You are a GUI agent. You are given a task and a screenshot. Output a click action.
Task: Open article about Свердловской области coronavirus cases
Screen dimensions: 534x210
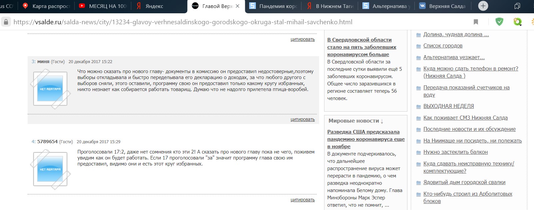click(361, 47)
